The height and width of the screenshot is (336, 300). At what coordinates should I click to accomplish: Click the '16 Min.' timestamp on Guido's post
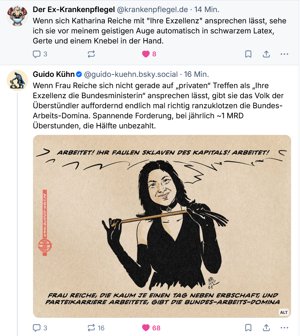click(x=196, y=74)
